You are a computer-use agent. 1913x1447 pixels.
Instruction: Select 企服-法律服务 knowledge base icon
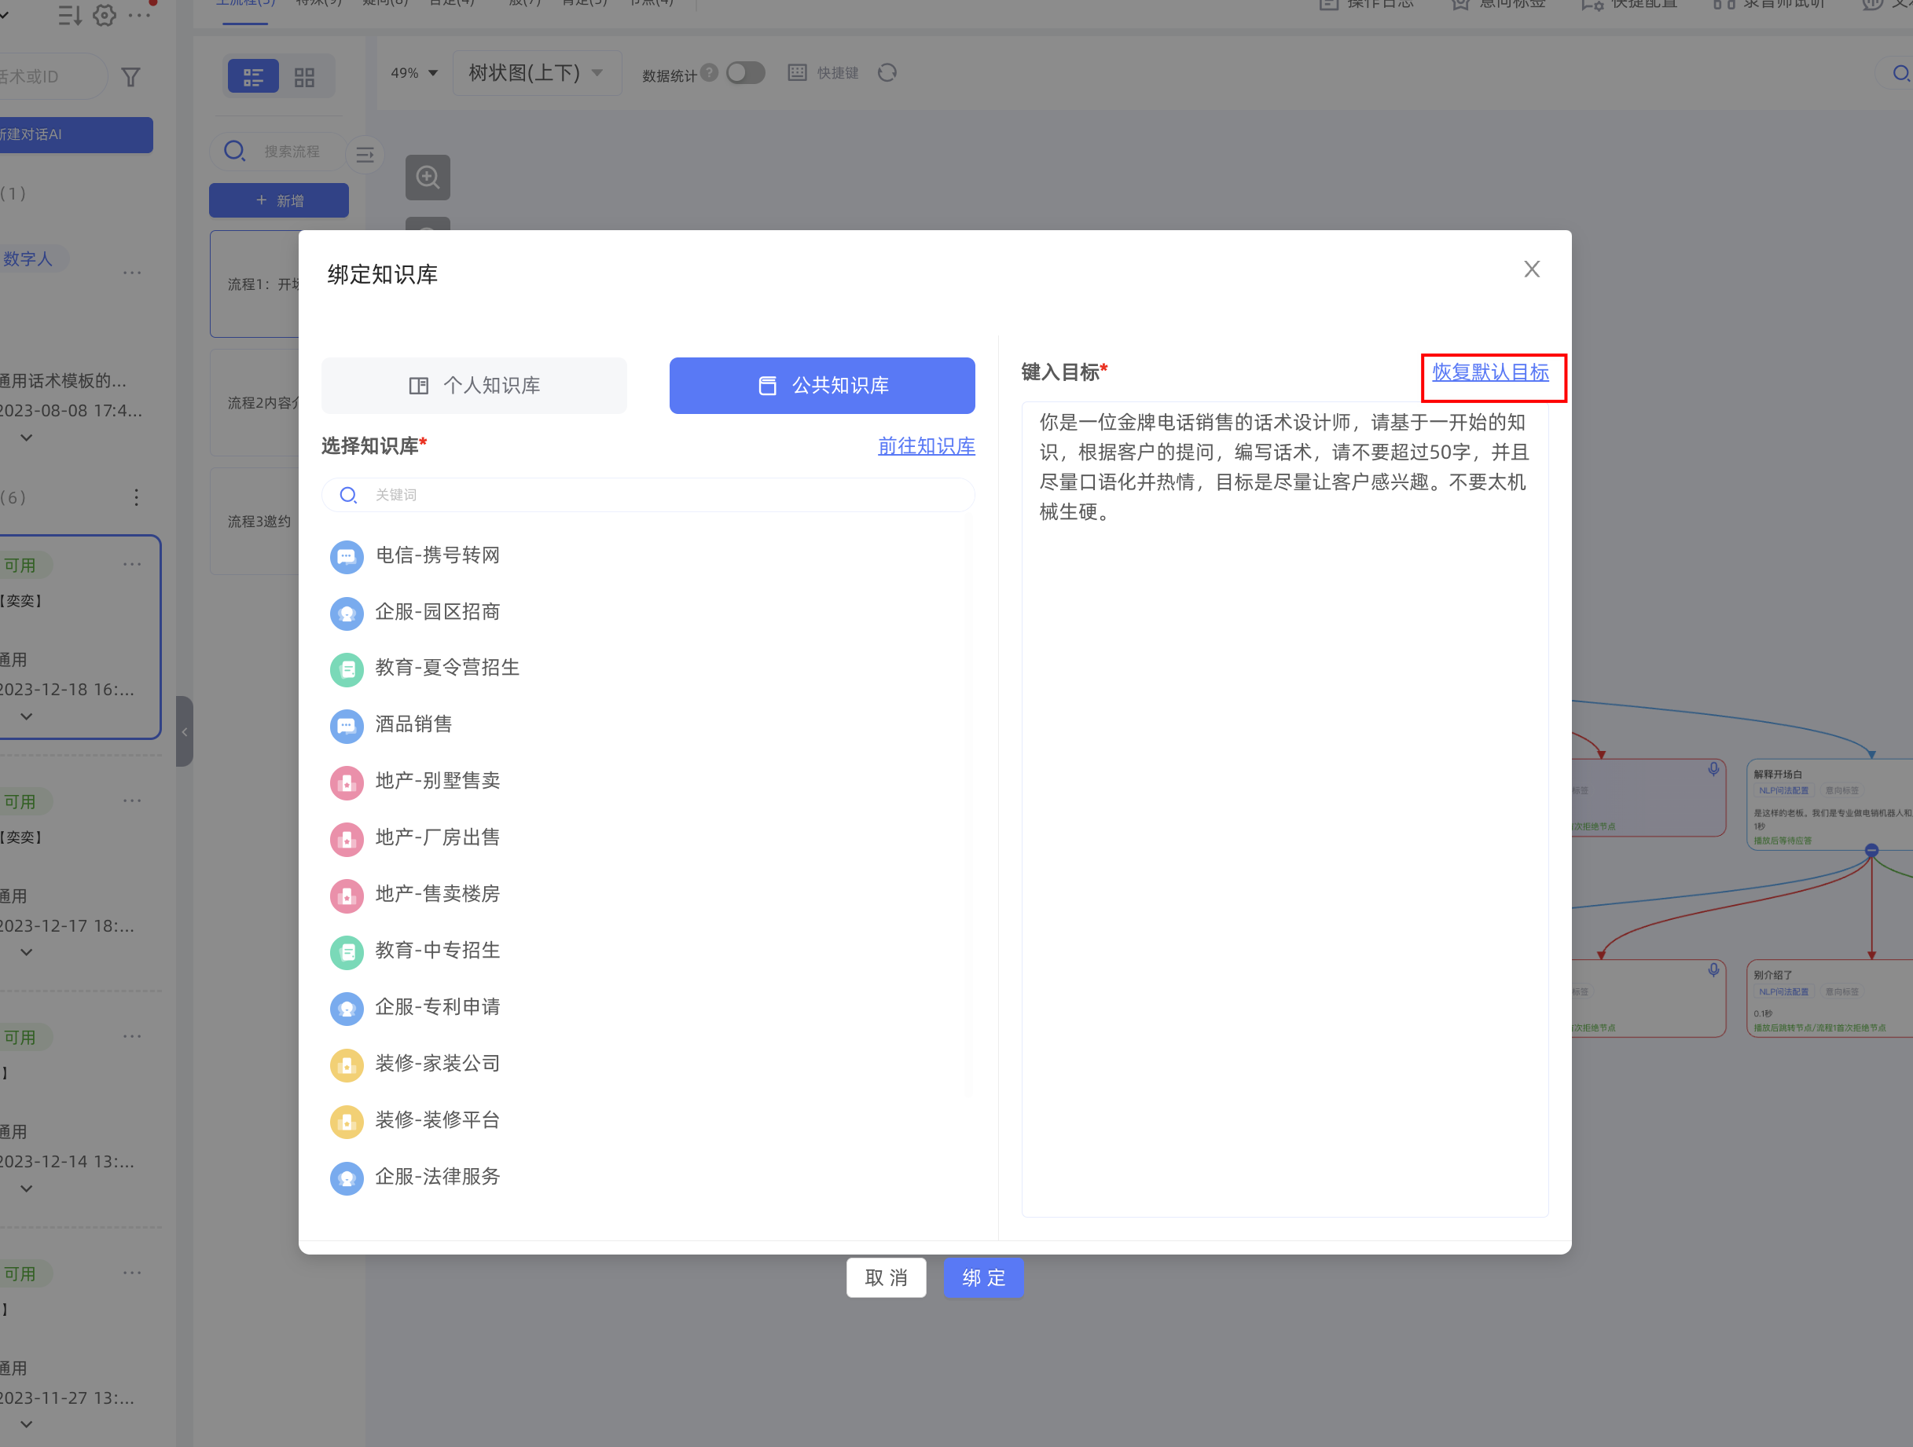[x=347, y=1178]
